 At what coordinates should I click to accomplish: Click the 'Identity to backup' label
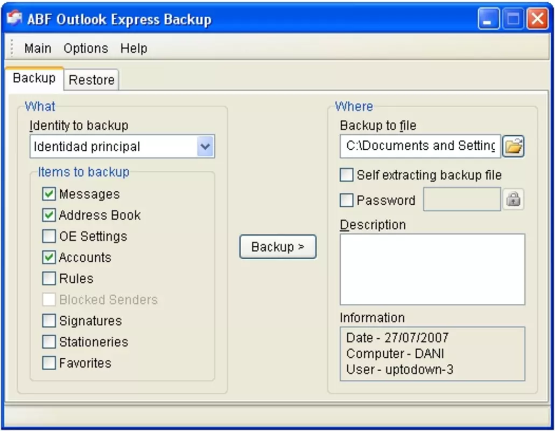[x=79, y=126]
